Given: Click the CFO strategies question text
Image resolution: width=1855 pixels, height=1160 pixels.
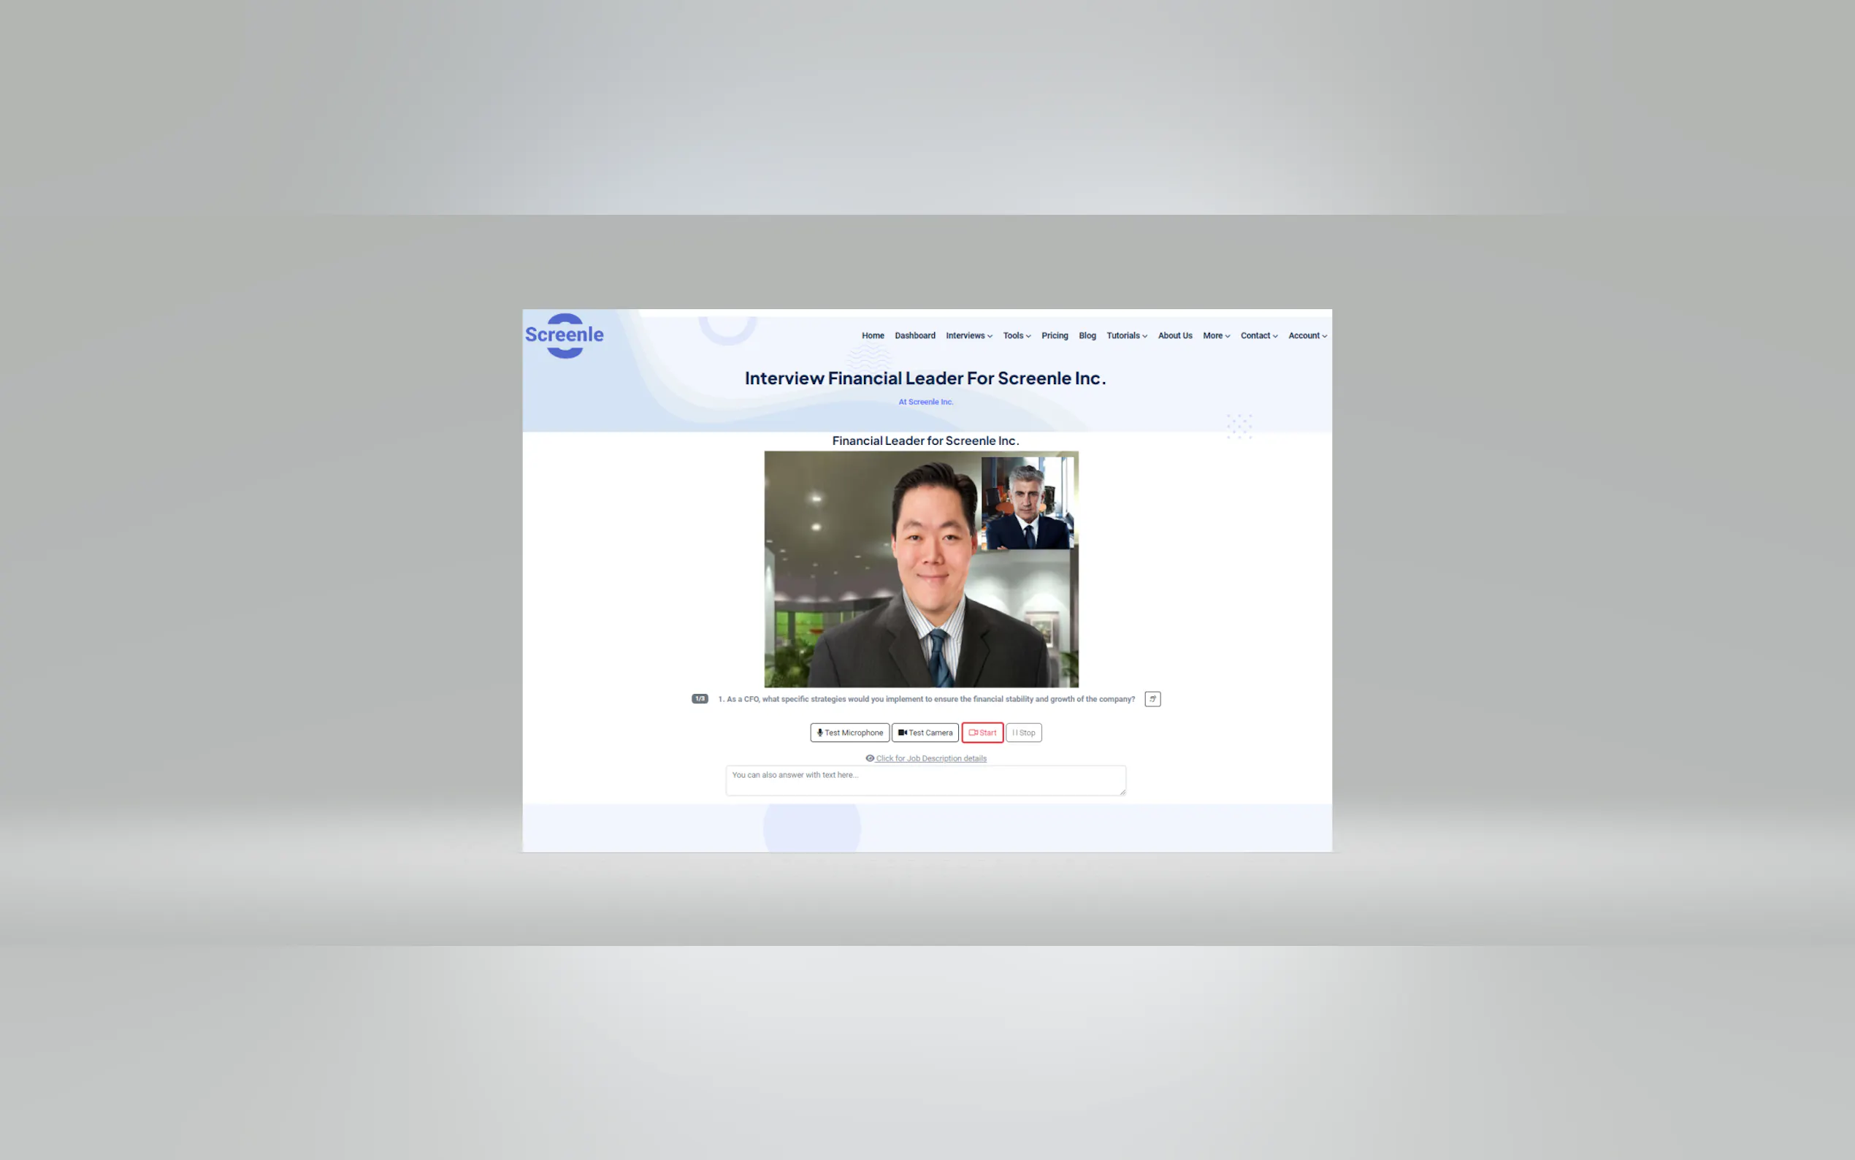Looking at the screenshot, I should click(926, 699).
